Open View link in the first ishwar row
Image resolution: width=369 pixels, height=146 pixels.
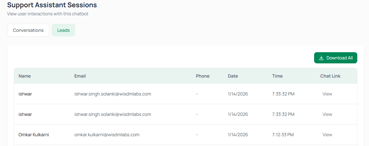tap(327, 94)
